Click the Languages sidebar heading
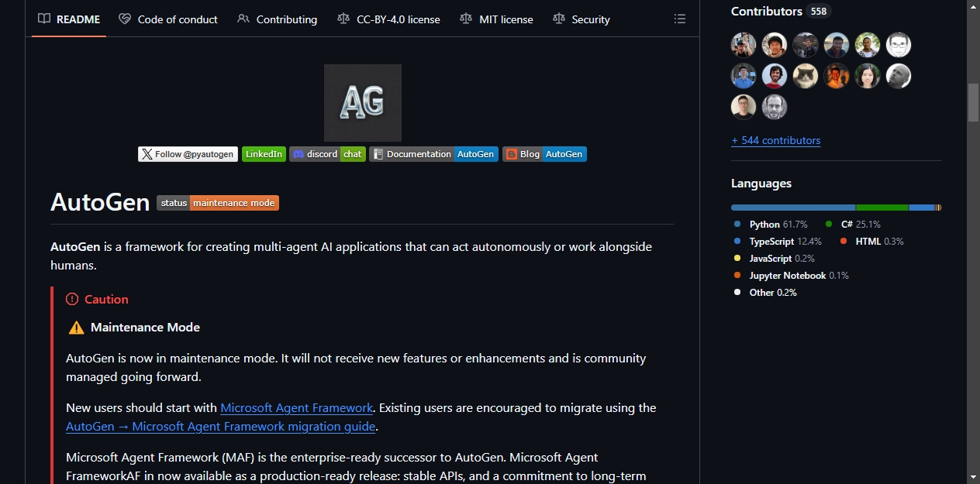This screenshot has height=484, width=980. tap(761, 184)
